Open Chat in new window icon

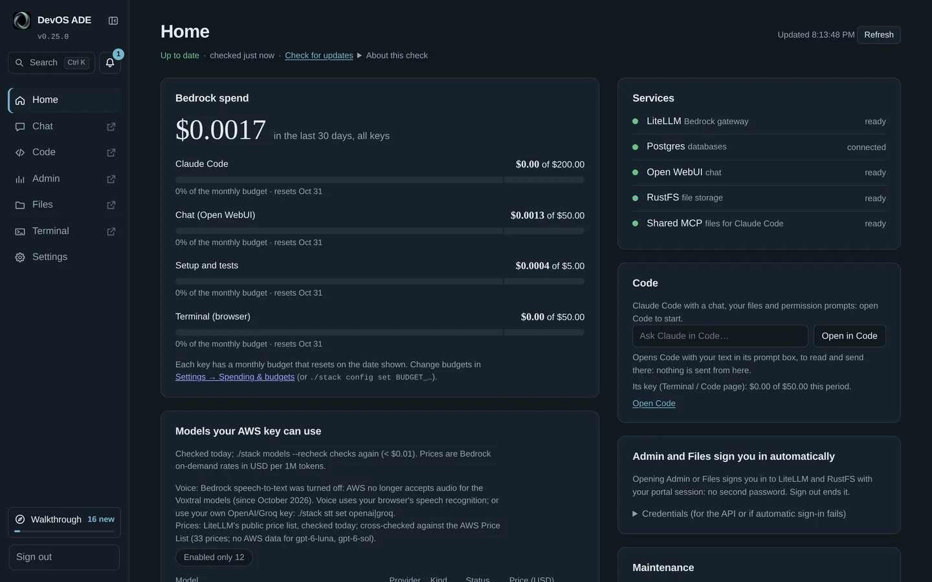[111, 127]
